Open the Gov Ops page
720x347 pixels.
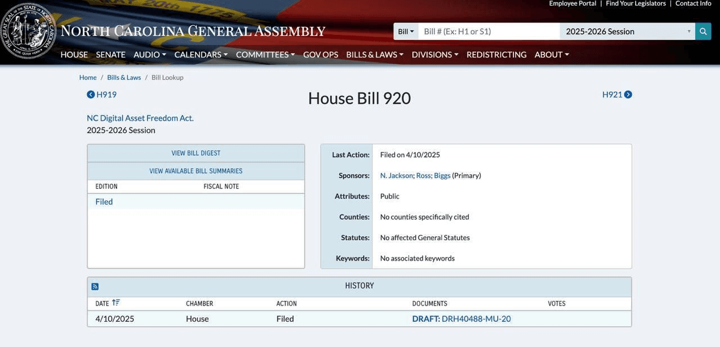321,55
